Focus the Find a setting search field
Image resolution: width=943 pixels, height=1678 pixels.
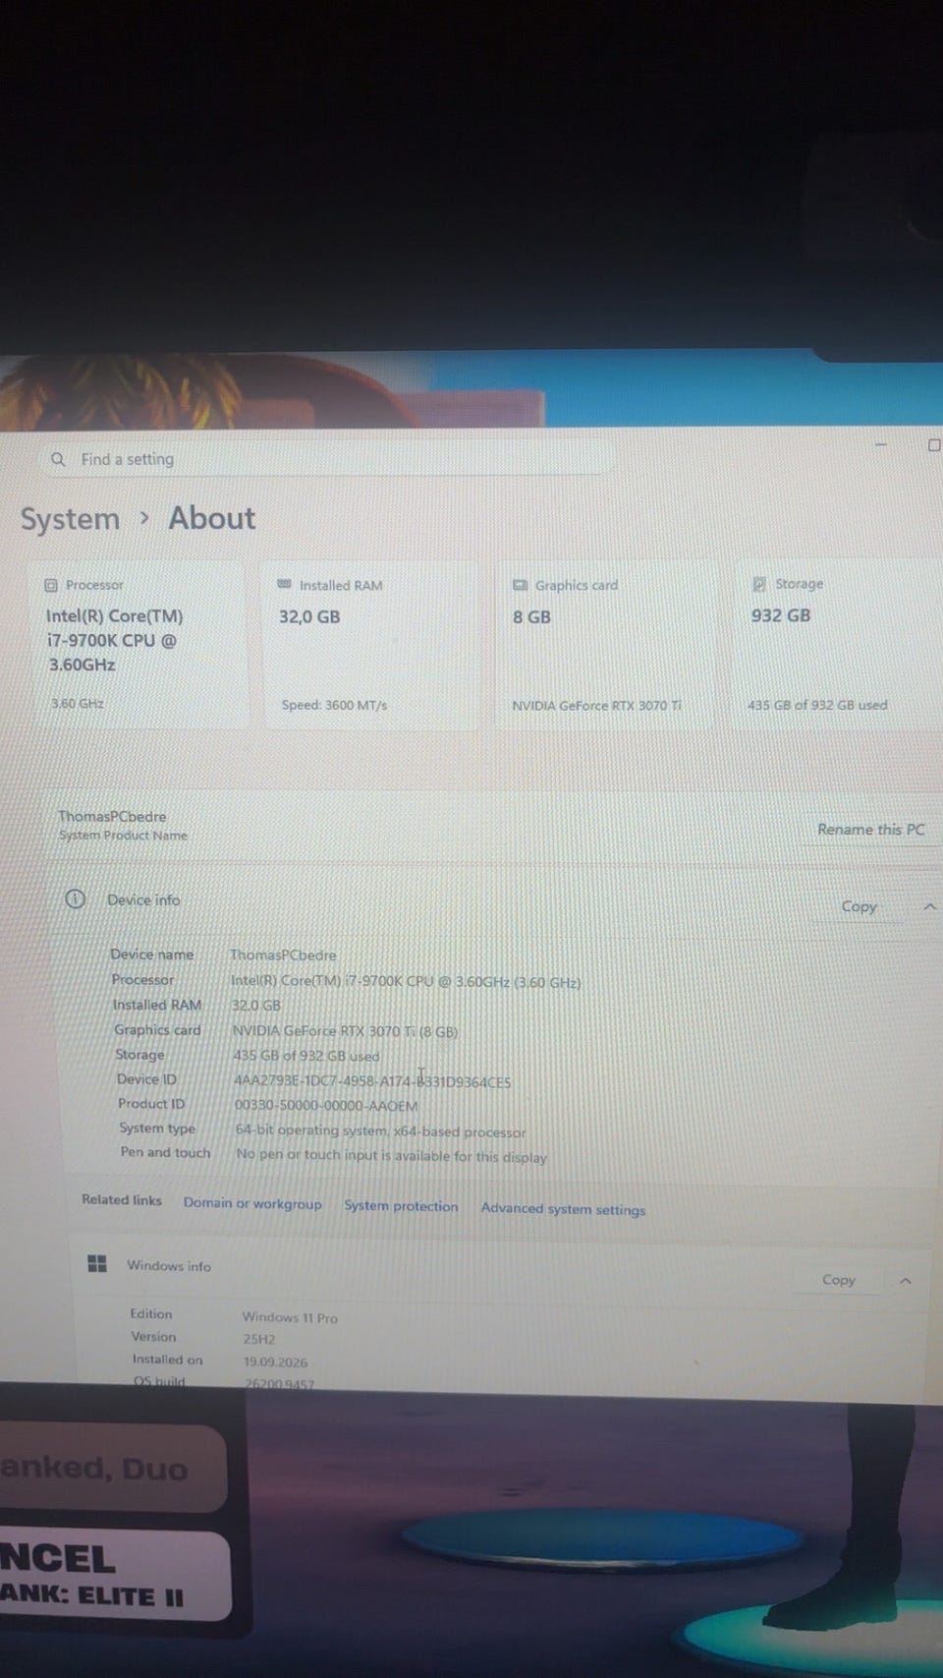click(329, 459)
